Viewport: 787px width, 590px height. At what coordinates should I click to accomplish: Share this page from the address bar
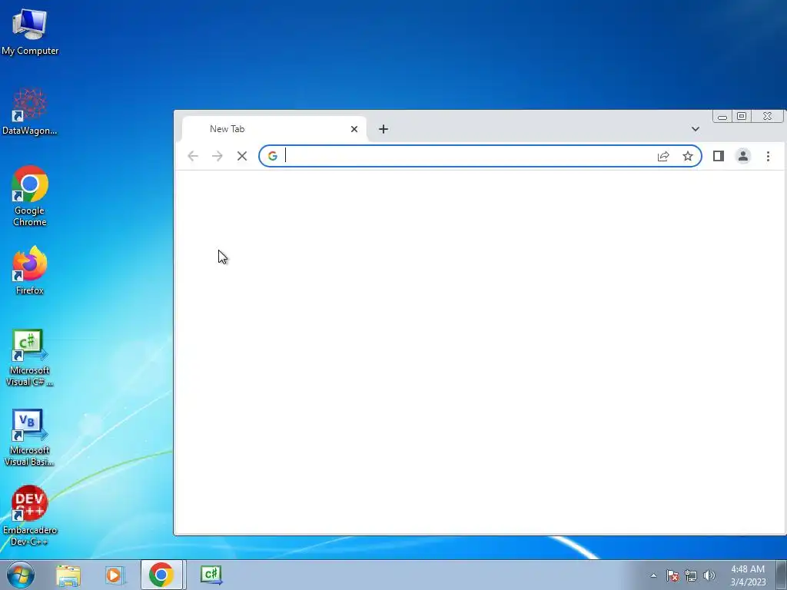coord(663,156)
